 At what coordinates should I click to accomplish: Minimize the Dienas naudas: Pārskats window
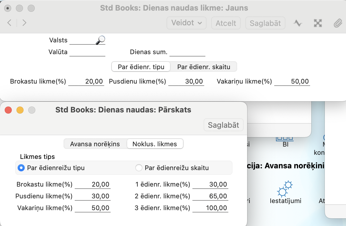20,110
